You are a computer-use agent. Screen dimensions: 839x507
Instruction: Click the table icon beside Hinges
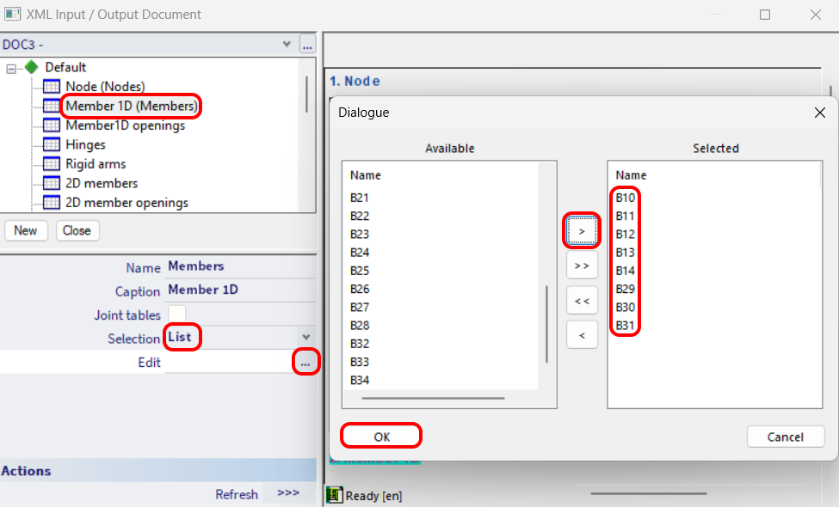[52, 144]
